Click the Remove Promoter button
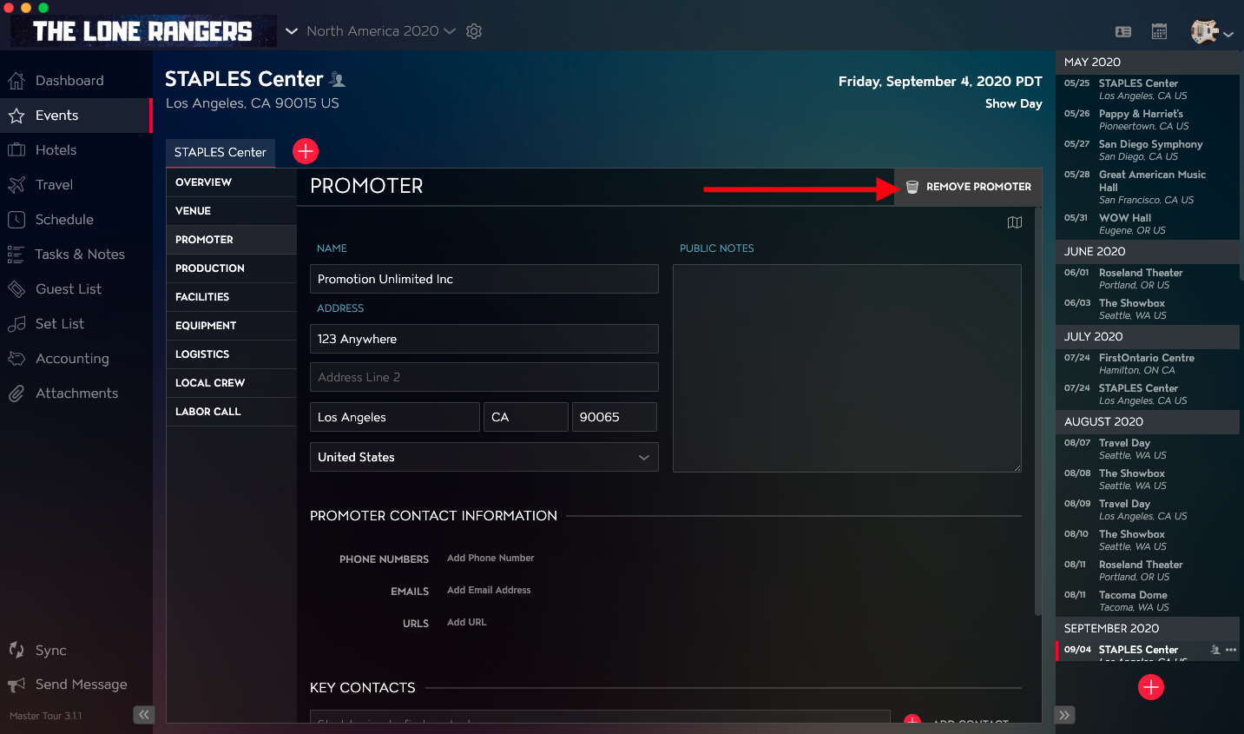 point(968,187)
